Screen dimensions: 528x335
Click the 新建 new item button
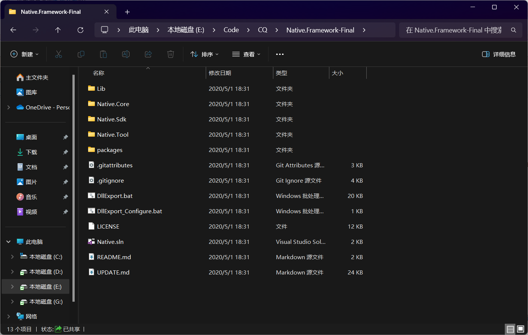pos(25,54)
